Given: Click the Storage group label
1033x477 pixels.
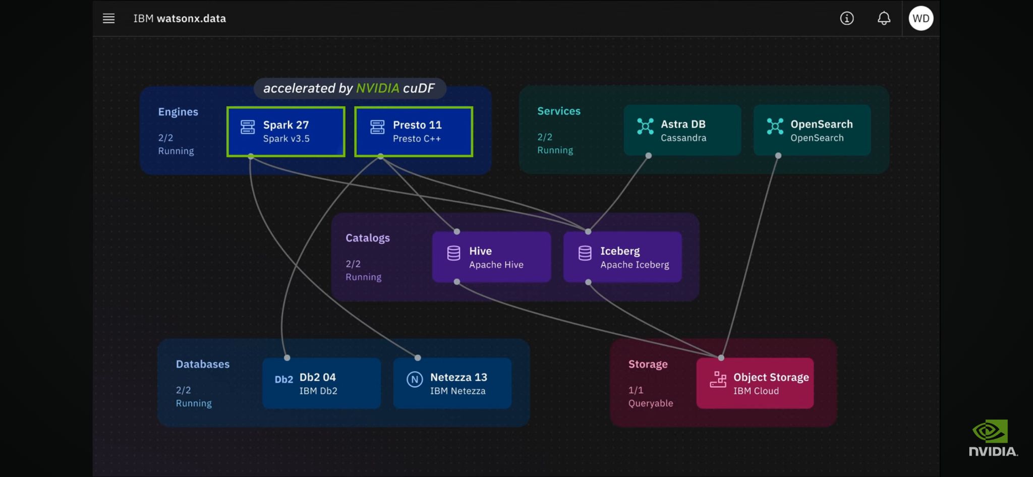Looking at the screenshot, I should [x=648, y=364].
